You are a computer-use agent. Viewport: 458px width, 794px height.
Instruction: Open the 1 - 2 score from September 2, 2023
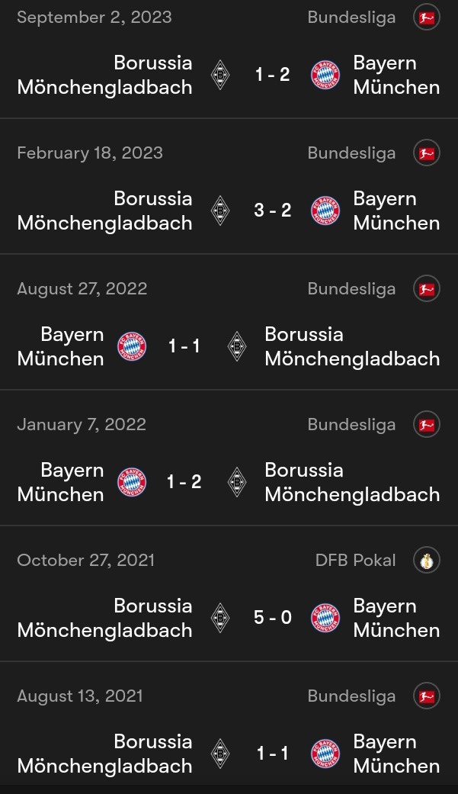pos(273,75)
